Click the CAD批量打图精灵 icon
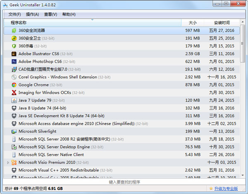 coord(14,69)
